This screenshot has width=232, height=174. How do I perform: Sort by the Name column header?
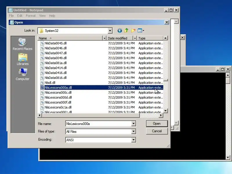(x=70, y=38)
